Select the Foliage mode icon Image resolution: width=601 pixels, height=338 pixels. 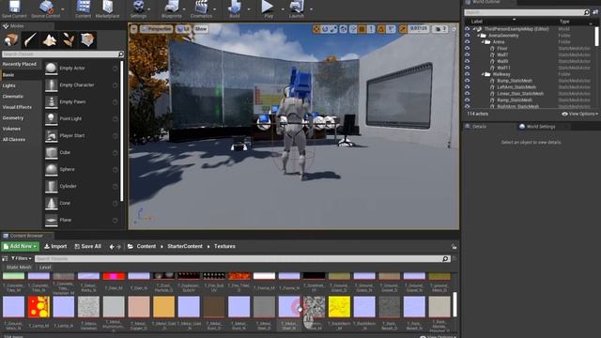tap(69, 39)
